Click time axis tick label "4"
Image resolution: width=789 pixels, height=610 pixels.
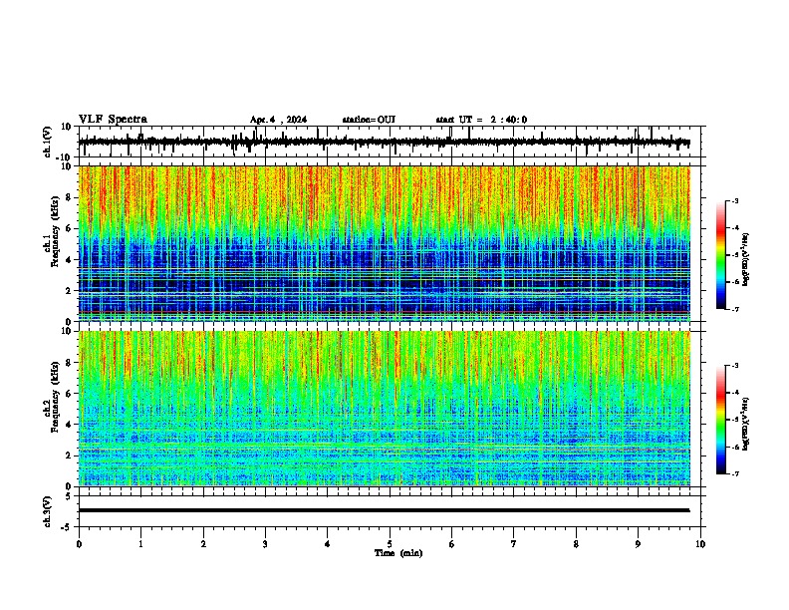pos(328,544)
